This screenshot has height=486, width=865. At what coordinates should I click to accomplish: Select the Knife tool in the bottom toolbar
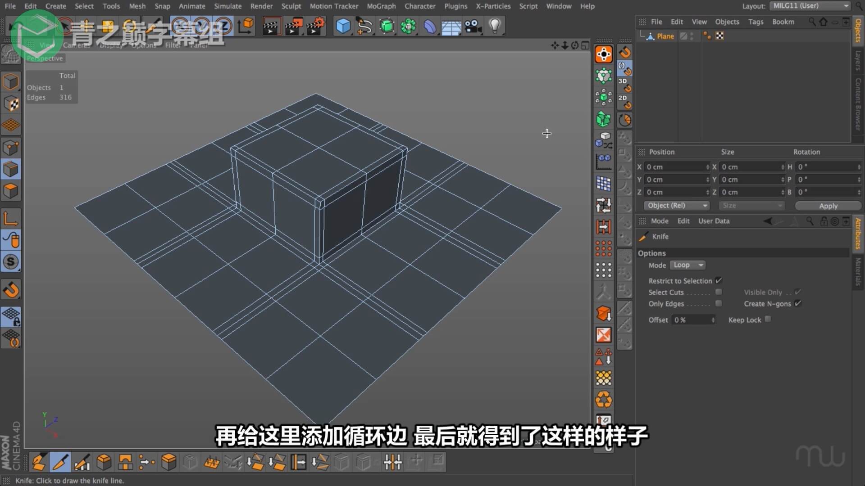[x=61, y=462]
